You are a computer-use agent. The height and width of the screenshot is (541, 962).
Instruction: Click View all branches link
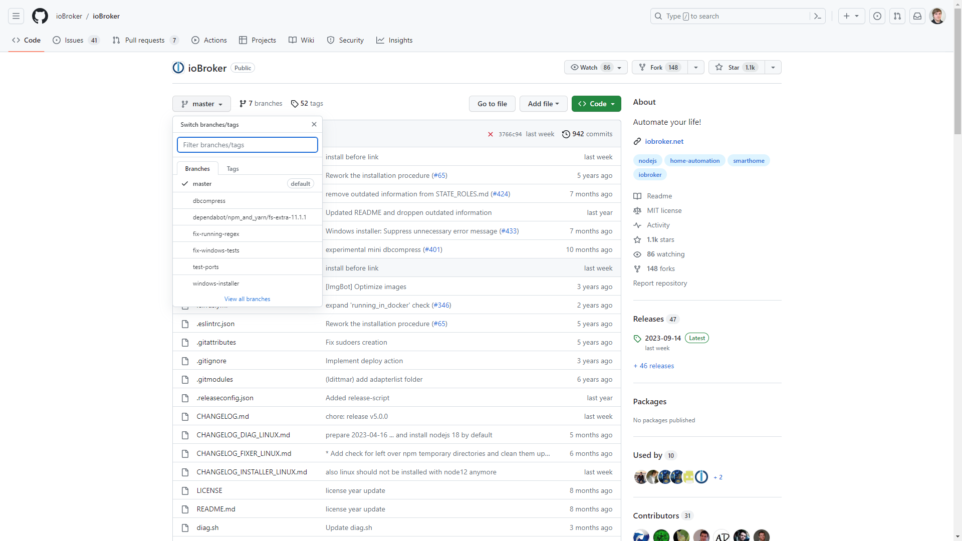pyautogui.click(x=247, y=299)
